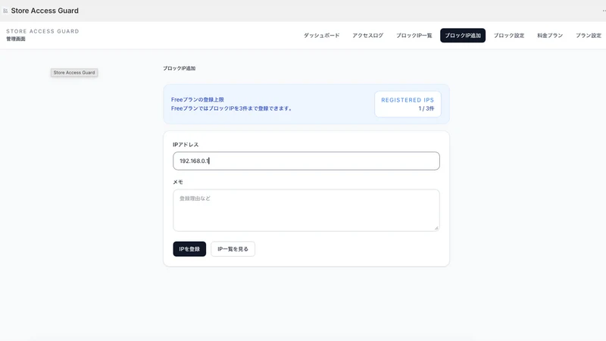Click the ブロックIP追加 page heading
606x341 pixels.
[179, 68]
